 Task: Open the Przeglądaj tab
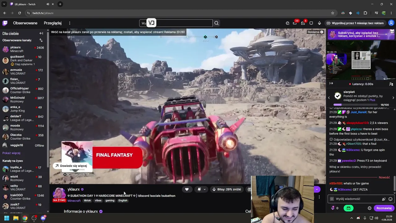coord(53,23)
